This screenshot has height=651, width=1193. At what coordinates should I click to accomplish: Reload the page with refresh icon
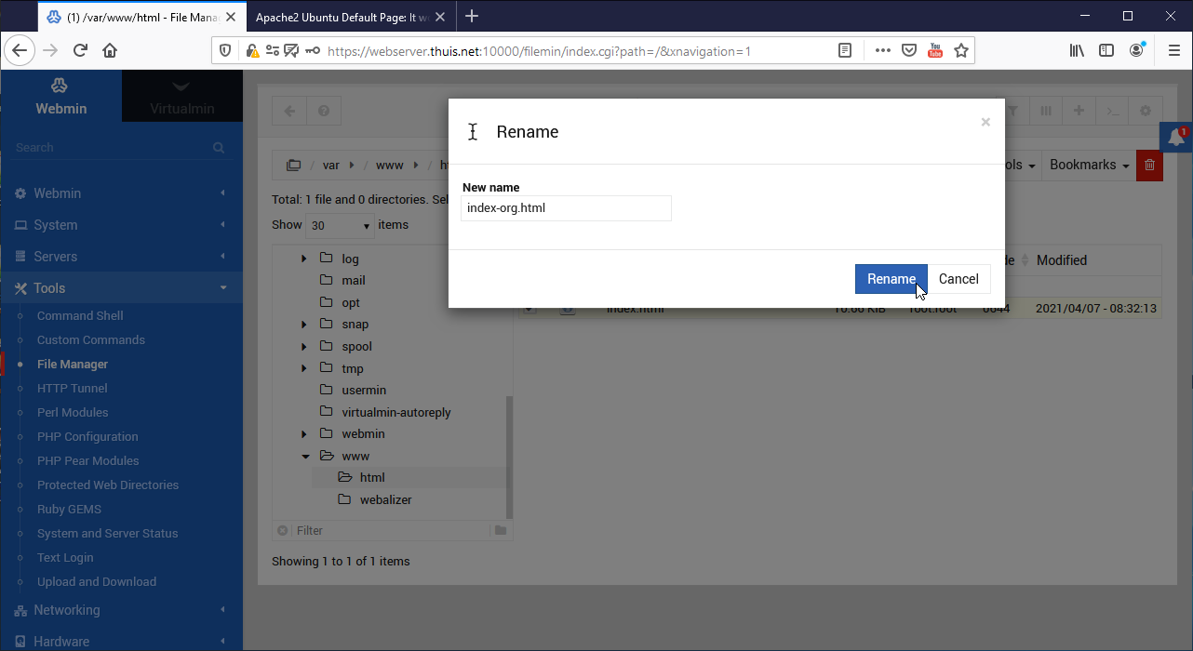click(x=80, y=51)
